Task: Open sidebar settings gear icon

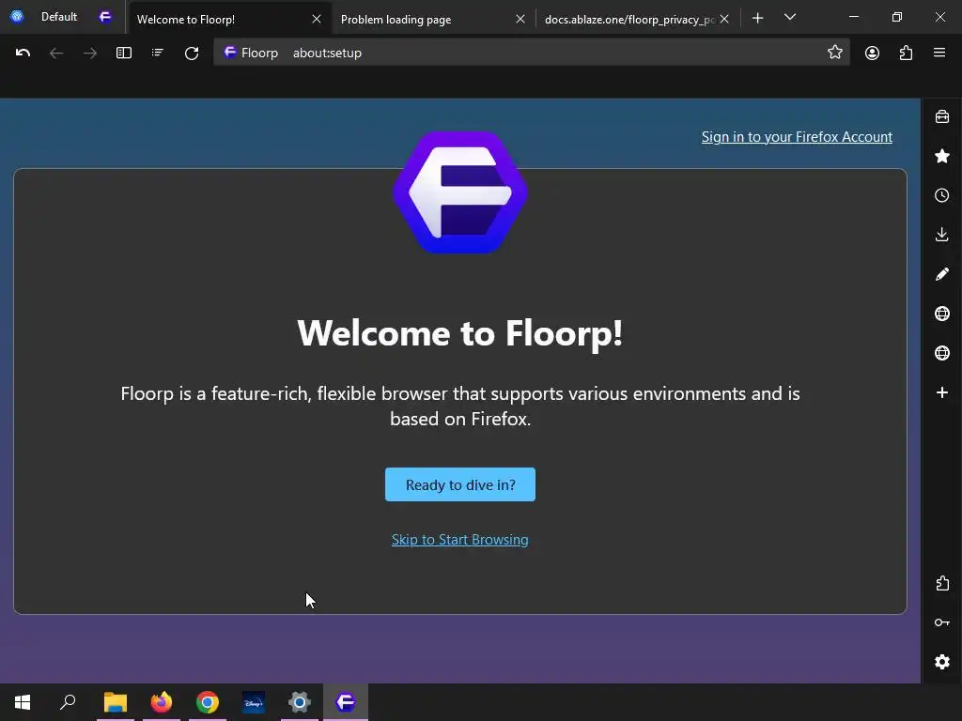Action: click(x=941, y=662)
